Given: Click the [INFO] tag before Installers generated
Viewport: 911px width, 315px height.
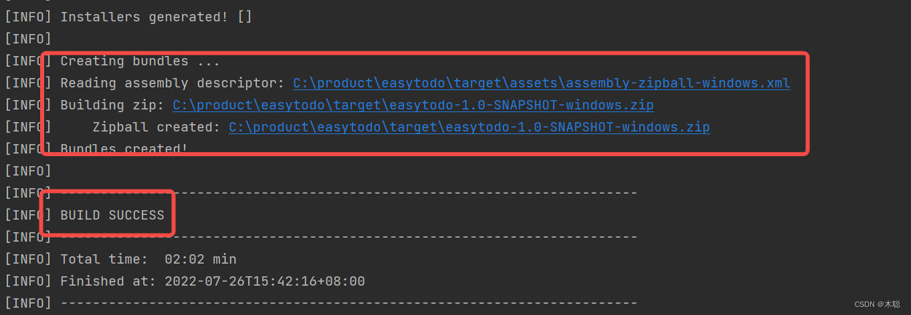Looking at the screenshot, I should coord(28,17).
